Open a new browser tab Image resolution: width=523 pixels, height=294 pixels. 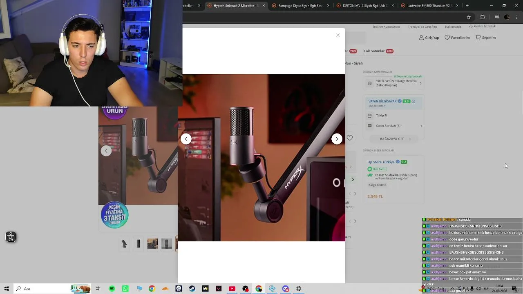467,6
